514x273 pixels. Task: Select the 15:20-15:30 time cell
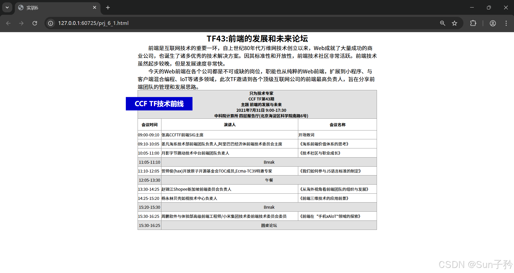pyautogui.click(x=149, y=207)
